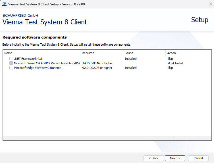Screen dimensions: 214x163
Task: Toggle the Visual C++ 2019 Redistributable checkbox
Action: point(11,63)
